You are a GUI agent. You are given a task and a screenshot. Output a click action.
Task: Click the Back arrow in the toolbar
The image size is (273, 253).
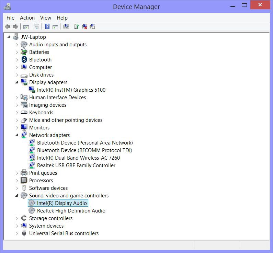click(x=8, y=26)
